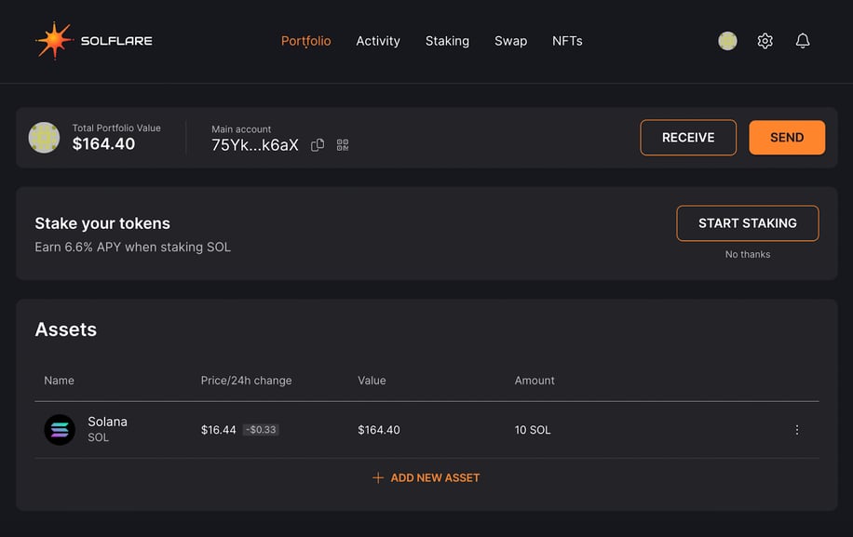Click START STAKING button
Viewport: 853px width, 537px height.
[748, 223]
